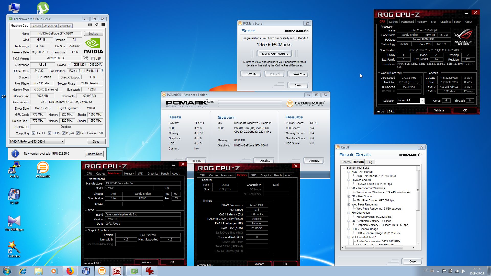491x276 pixels.
Task: Click Options button in PCMark05 window
Action: tap(314, 161)
